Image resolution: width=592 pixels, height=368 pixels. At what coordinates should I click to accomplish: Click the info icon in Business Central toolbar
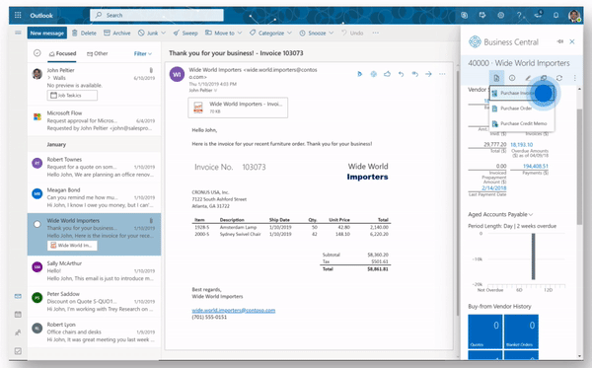tap(512, 78)
